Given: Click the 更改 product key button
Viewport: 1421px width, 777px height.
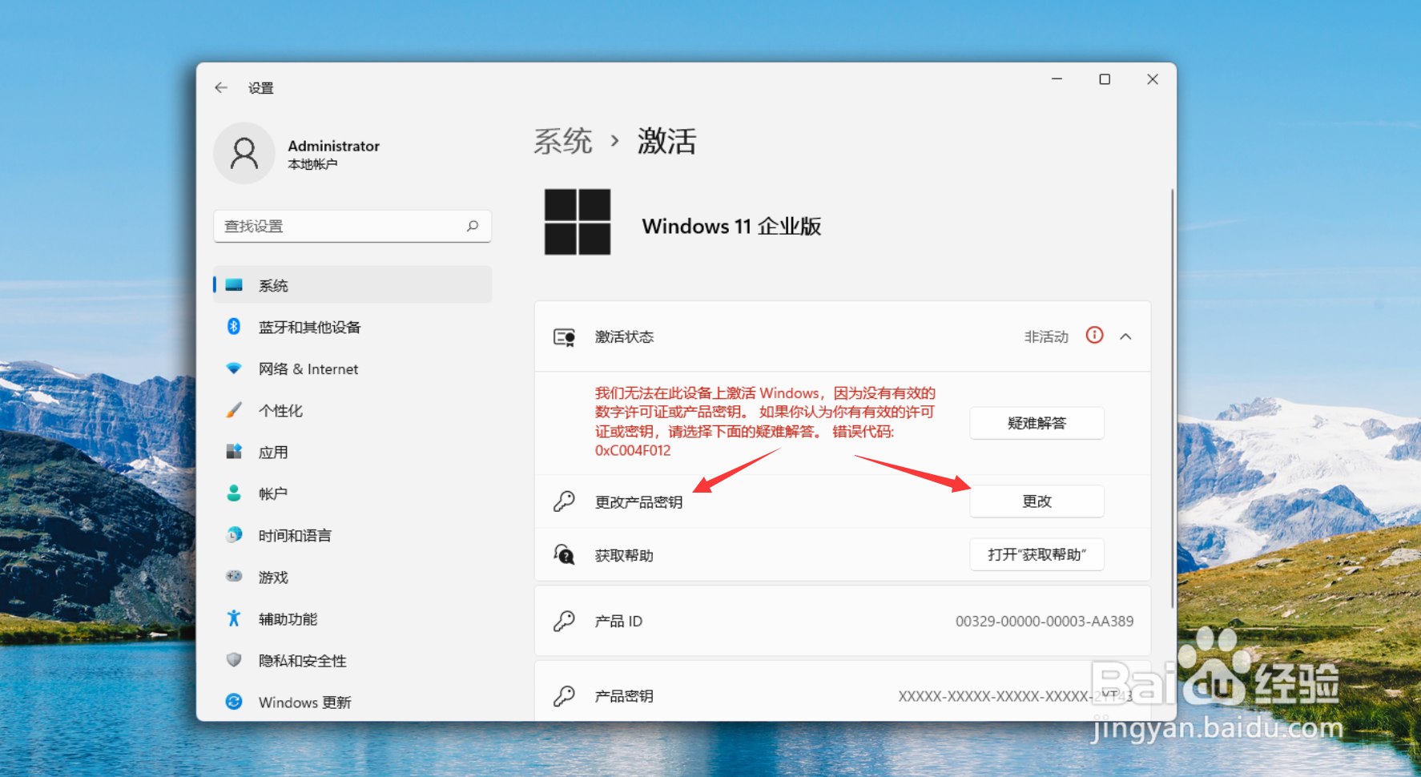Looking at the screenshot, I should pyautogui.click(x=1037, y=501).
